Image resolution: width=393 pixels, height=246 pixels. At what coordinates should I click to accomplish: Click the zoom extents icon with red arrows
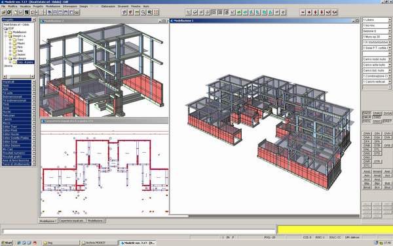click(x=156, y=12)
